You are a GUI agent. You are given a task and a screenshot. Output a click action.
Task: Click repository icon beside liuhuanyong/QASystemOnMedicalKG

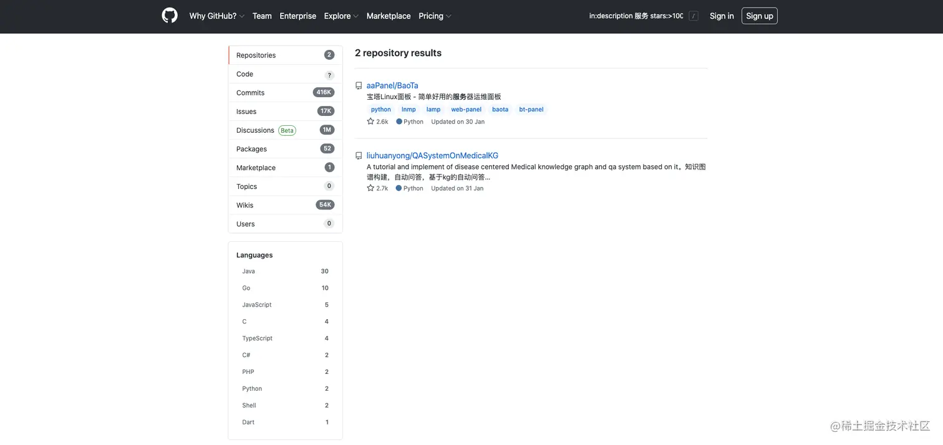359,156
